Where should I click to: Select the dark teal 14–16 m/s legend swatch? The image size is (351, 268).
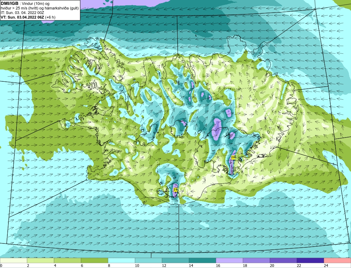[x=203, y=261]
